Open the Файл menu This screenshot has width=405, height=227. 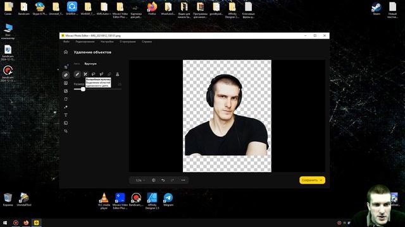click(66, 42)
